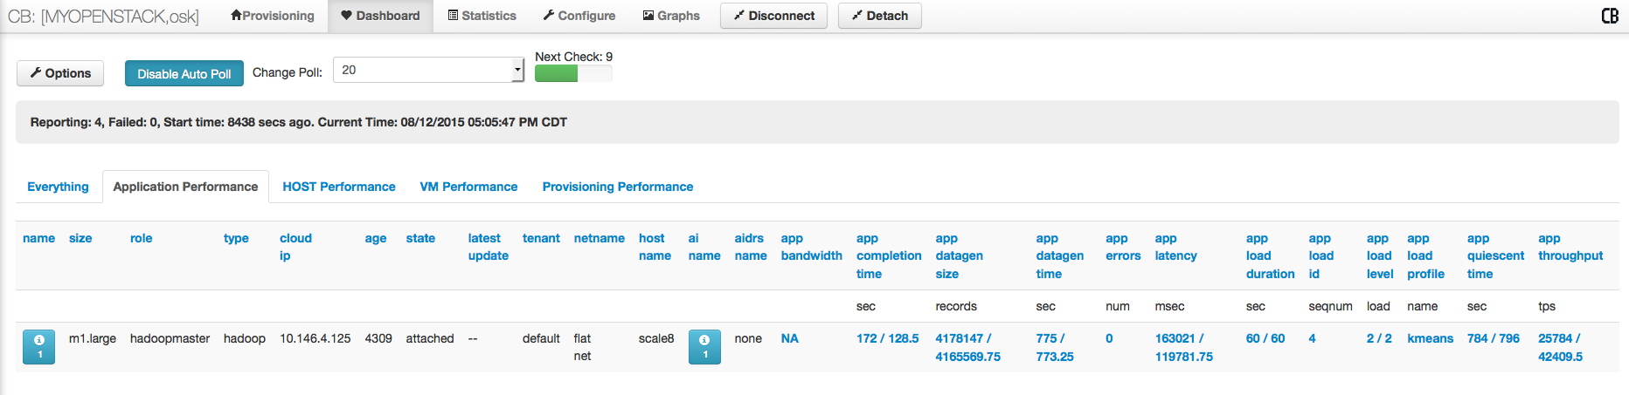1629x395 pixels.
Task: Click the kmeans load profile link
Action: click(1430, 338)
